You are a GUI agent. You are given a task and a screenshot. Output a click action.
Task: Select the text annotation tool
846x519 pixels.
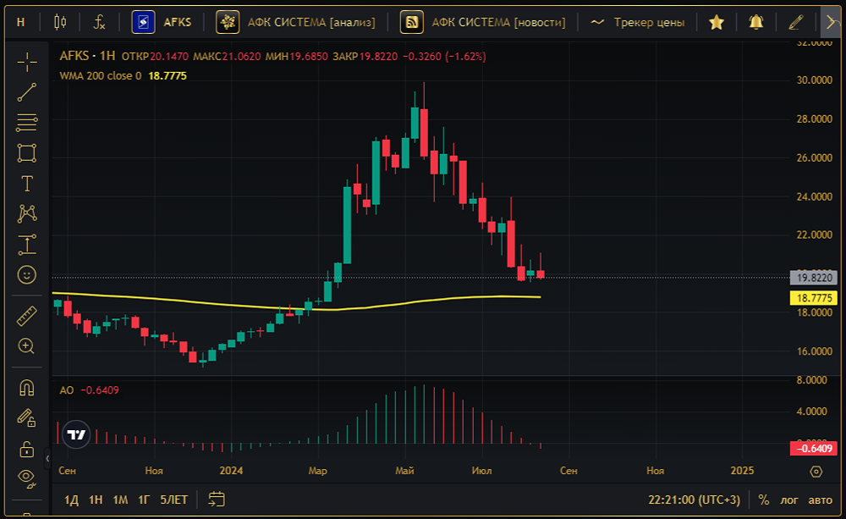coord(26,184)
